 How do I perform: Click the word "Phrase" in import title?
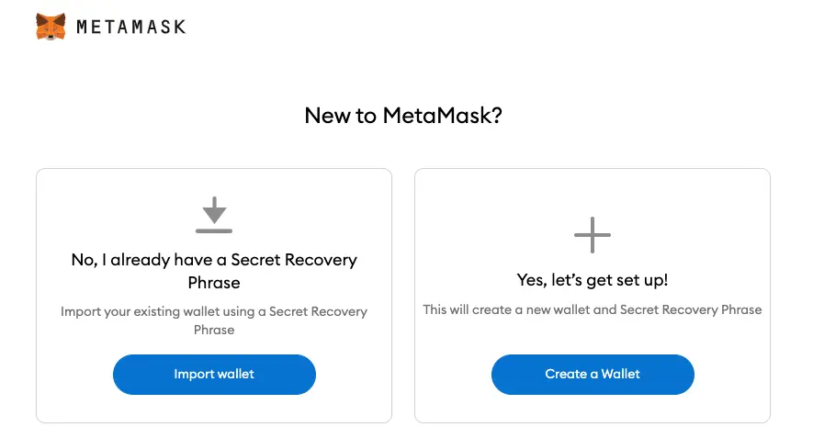tap(214, 283)
